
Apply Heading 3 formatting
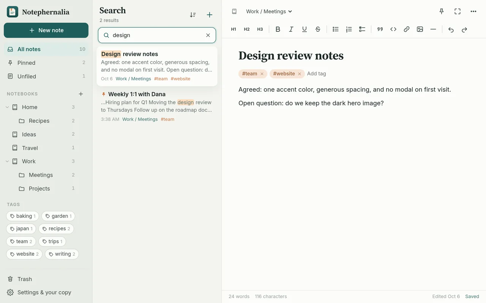click(260, 29)
